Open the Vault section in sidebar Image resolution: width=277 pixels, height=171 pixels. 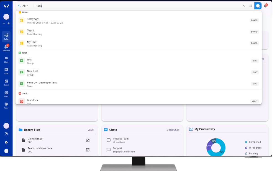point(6,94)
